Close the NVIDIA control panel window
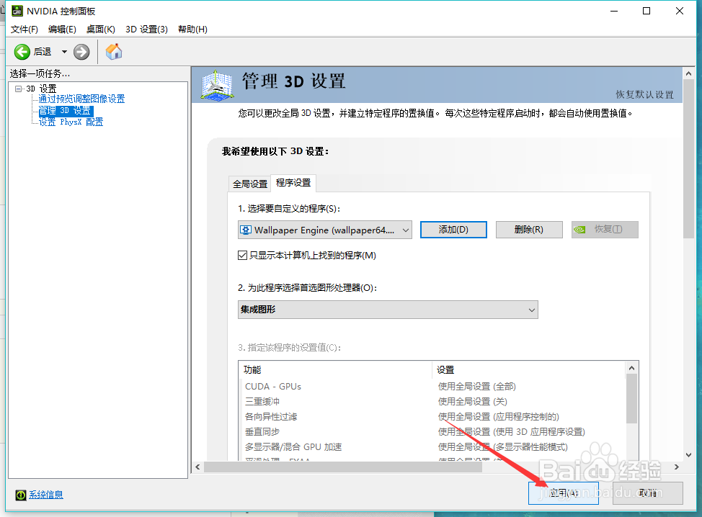 pos(680,11)
